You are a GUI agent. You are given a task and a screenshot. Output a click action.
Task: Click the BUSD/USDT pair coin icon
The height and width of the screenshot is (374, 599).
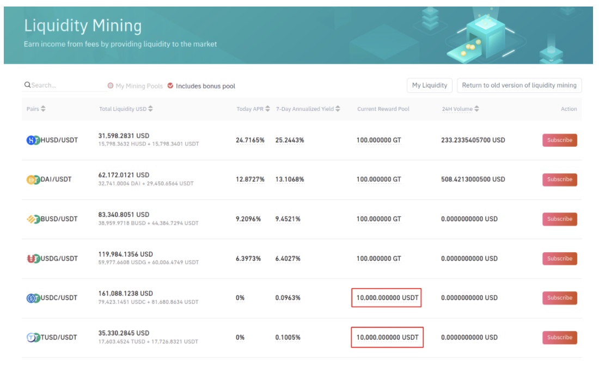(x=34, y=219)
